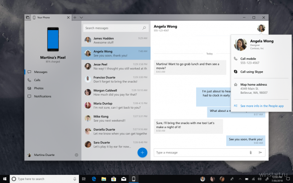Viewport: 293px width, 183px height.
Task: Click the blue phone illustration
Action: (53, 39)
